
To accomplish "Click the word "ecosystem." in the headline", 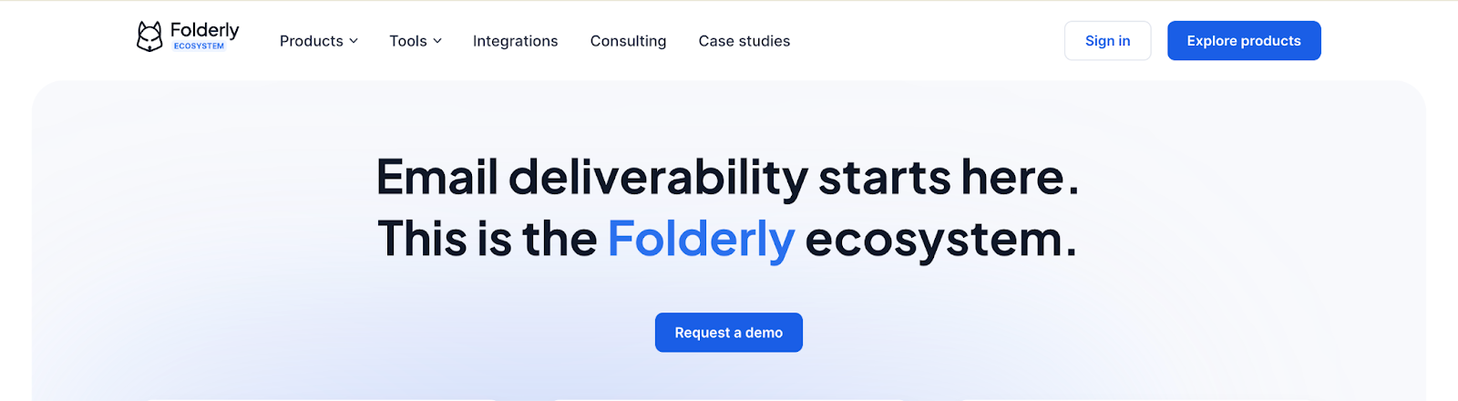I will 940,240.
